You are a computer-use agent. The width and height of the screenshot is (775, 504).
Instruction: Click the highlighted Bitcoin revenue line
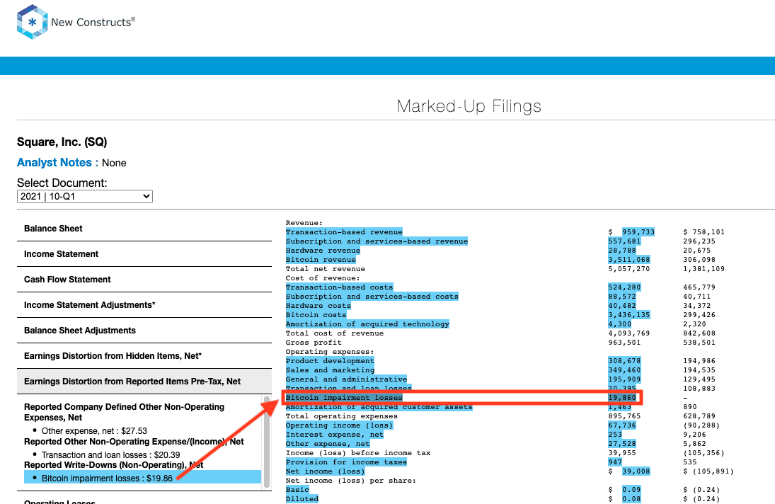[321, 259]
